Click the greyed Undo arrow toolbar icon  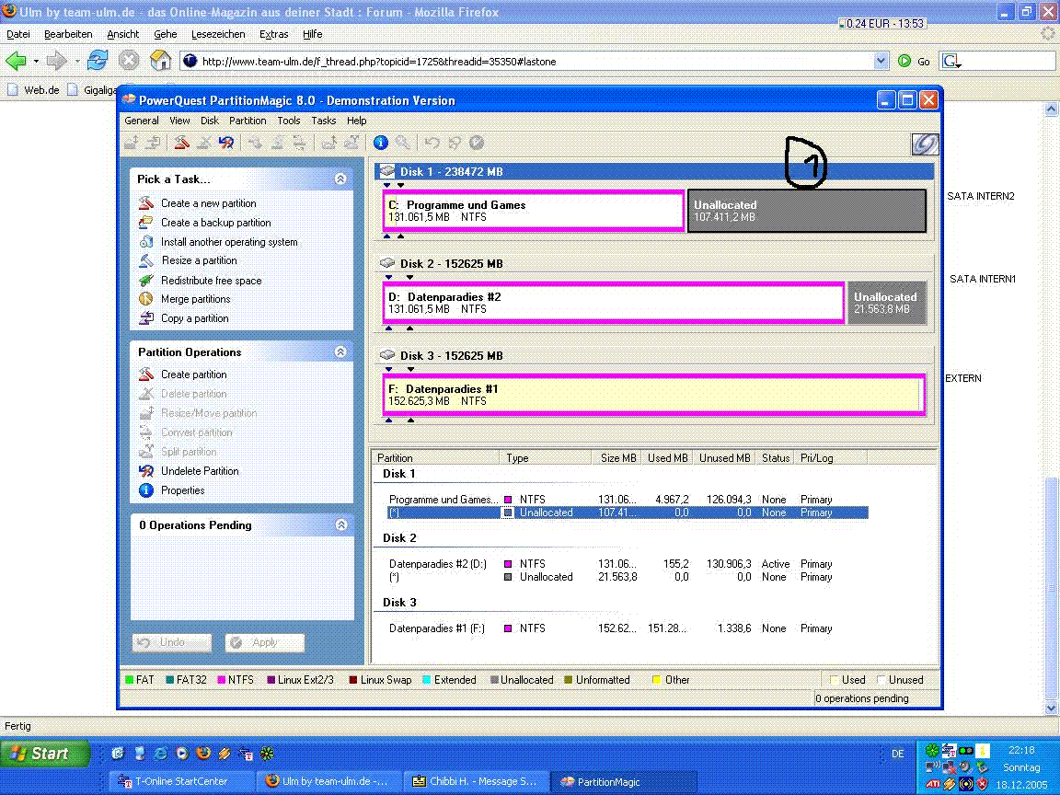coord(432,142)
